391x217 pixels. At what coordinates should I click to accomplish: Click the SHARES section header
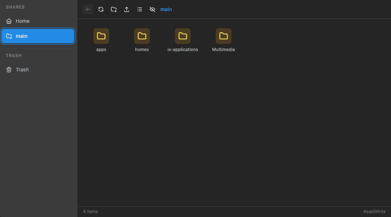click(x=15, y=7)
